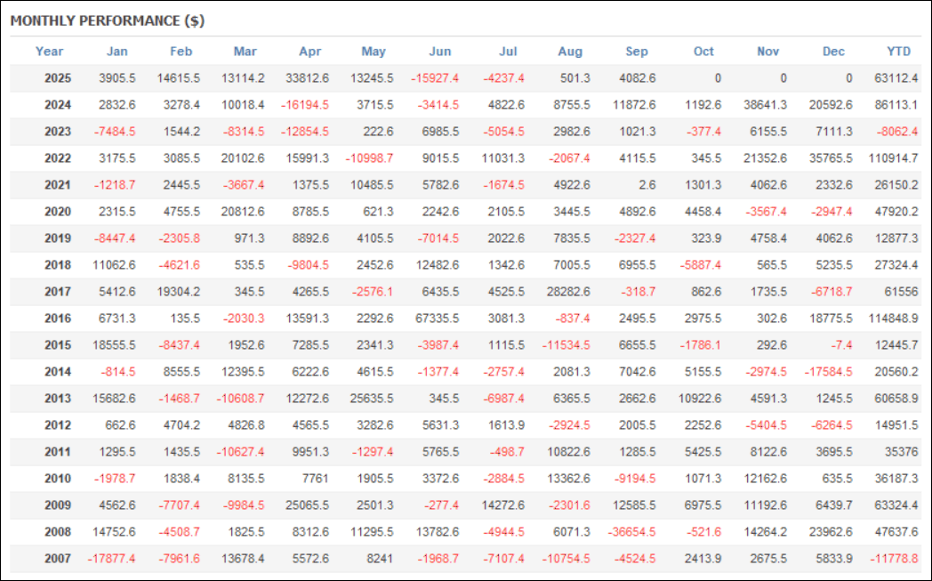
Task: Click the Year column header
Action: pyautogui.click(x=49, y=52)
